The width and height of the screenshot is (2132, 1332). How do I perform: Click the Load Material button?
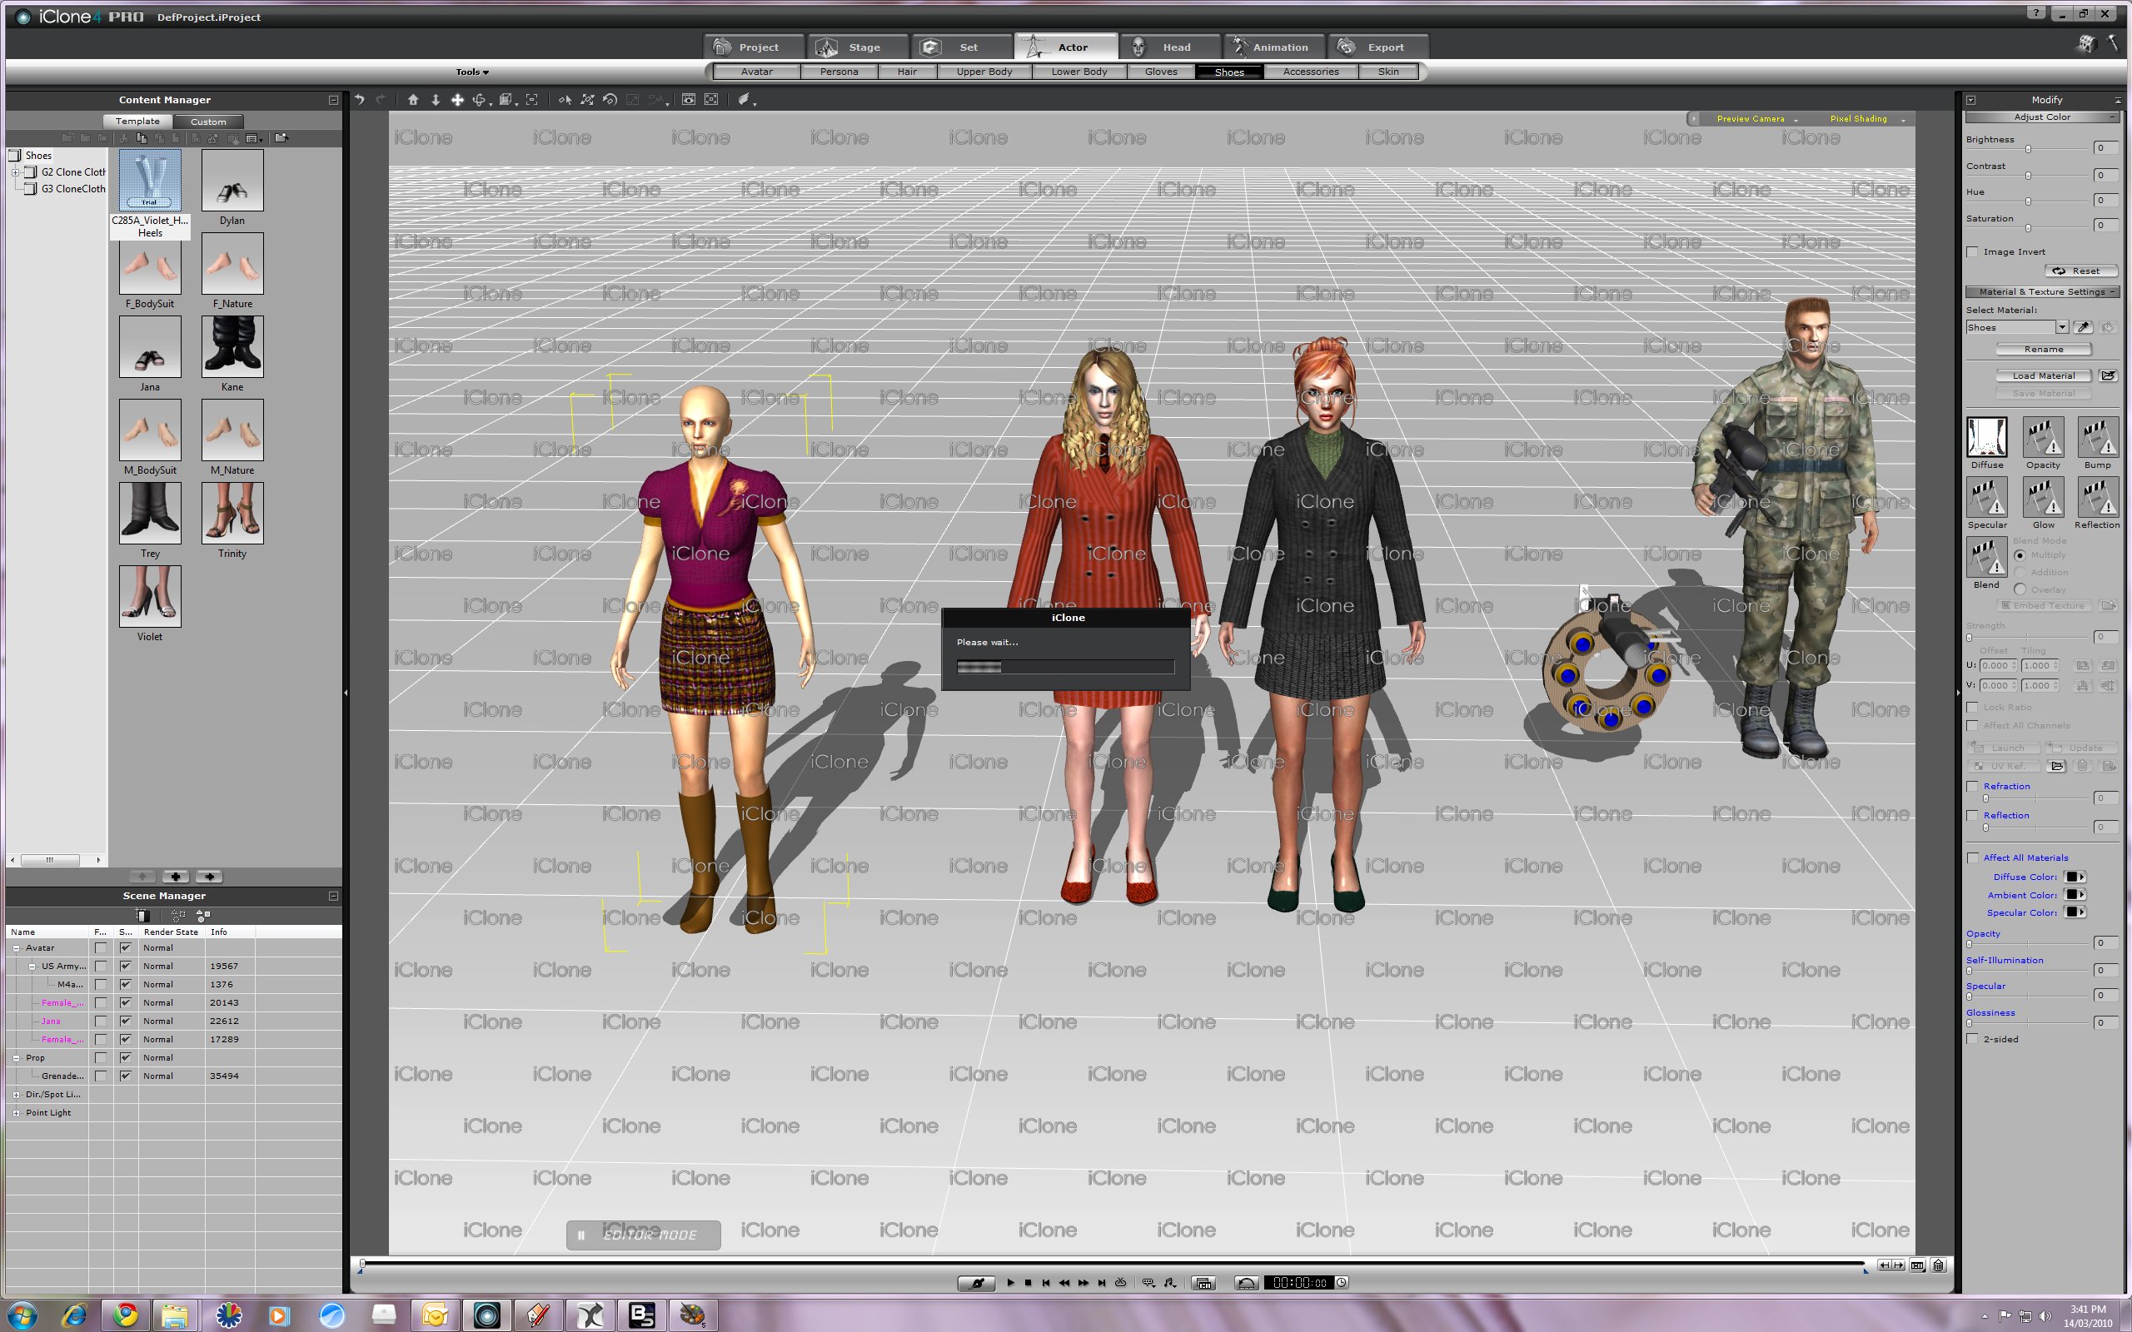pyautogui.click(x=2043, y=376)
